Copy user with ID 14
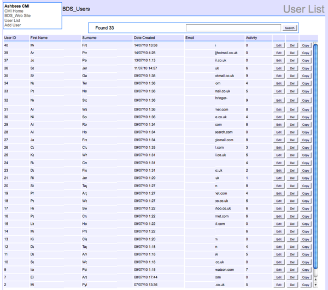 (x=306, y=231)
